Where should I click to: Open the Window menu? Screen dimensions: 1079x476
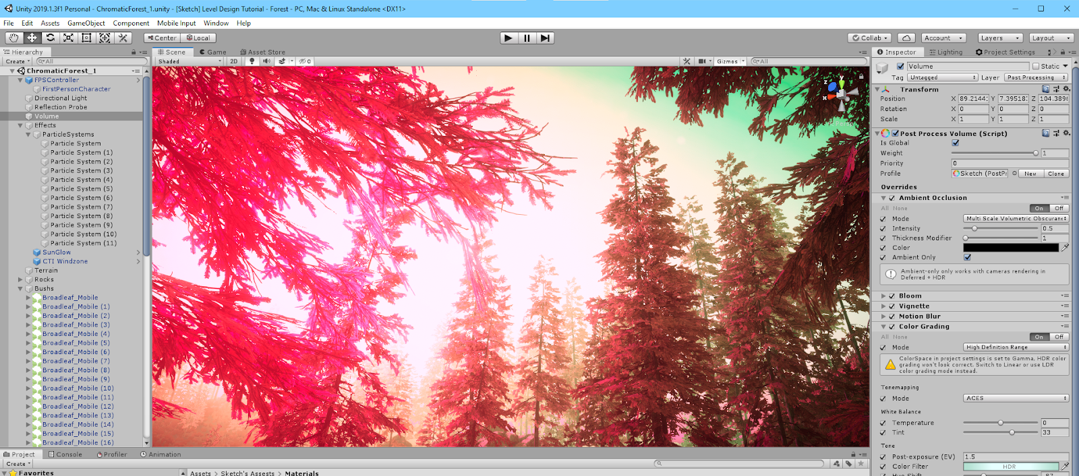[x=216, y=23]
